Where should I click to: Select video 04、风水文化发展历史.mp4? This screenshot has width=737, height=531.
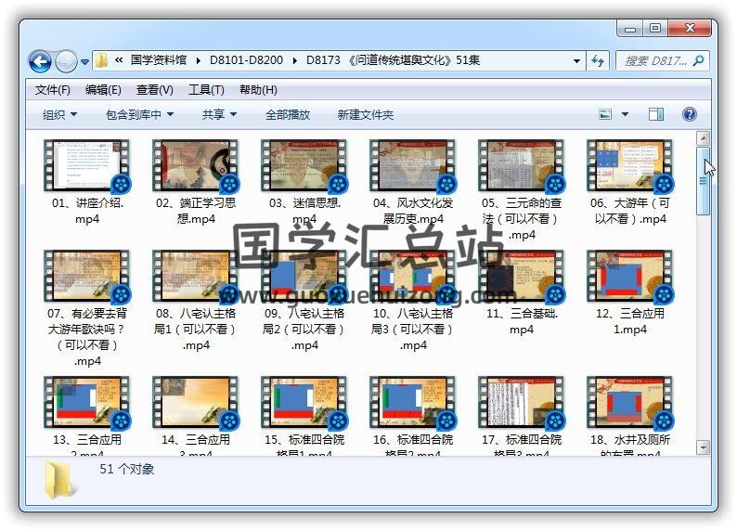(413, 183)
